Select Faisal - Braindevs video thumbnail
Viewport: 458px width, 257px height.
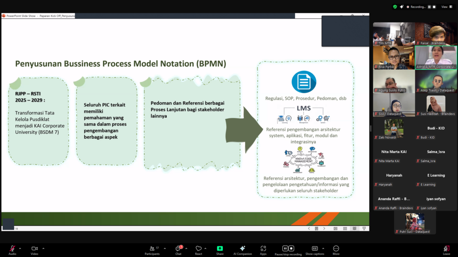pyautogui.click(x=435, y=34)
